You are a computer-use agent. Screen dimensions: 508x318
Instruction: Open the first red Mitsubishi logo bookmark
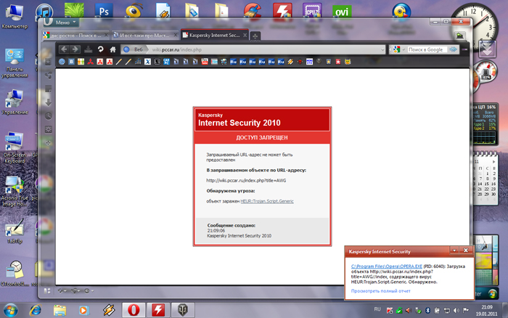tap(91, 62)
